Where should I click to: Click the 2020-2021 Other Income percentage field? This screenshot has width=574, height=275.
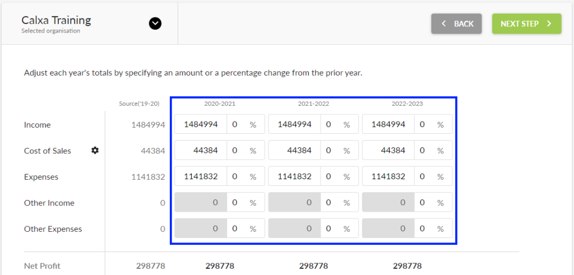coord(235,203)
